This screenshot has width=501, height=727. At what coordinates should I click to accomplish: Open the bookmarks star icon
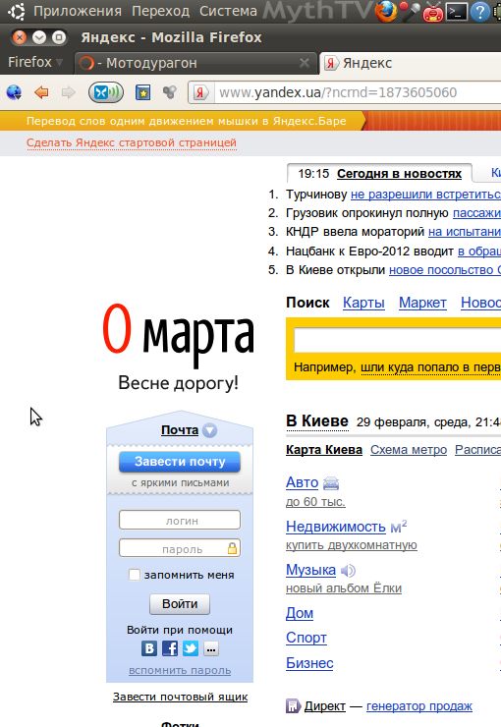coord(142,92)
